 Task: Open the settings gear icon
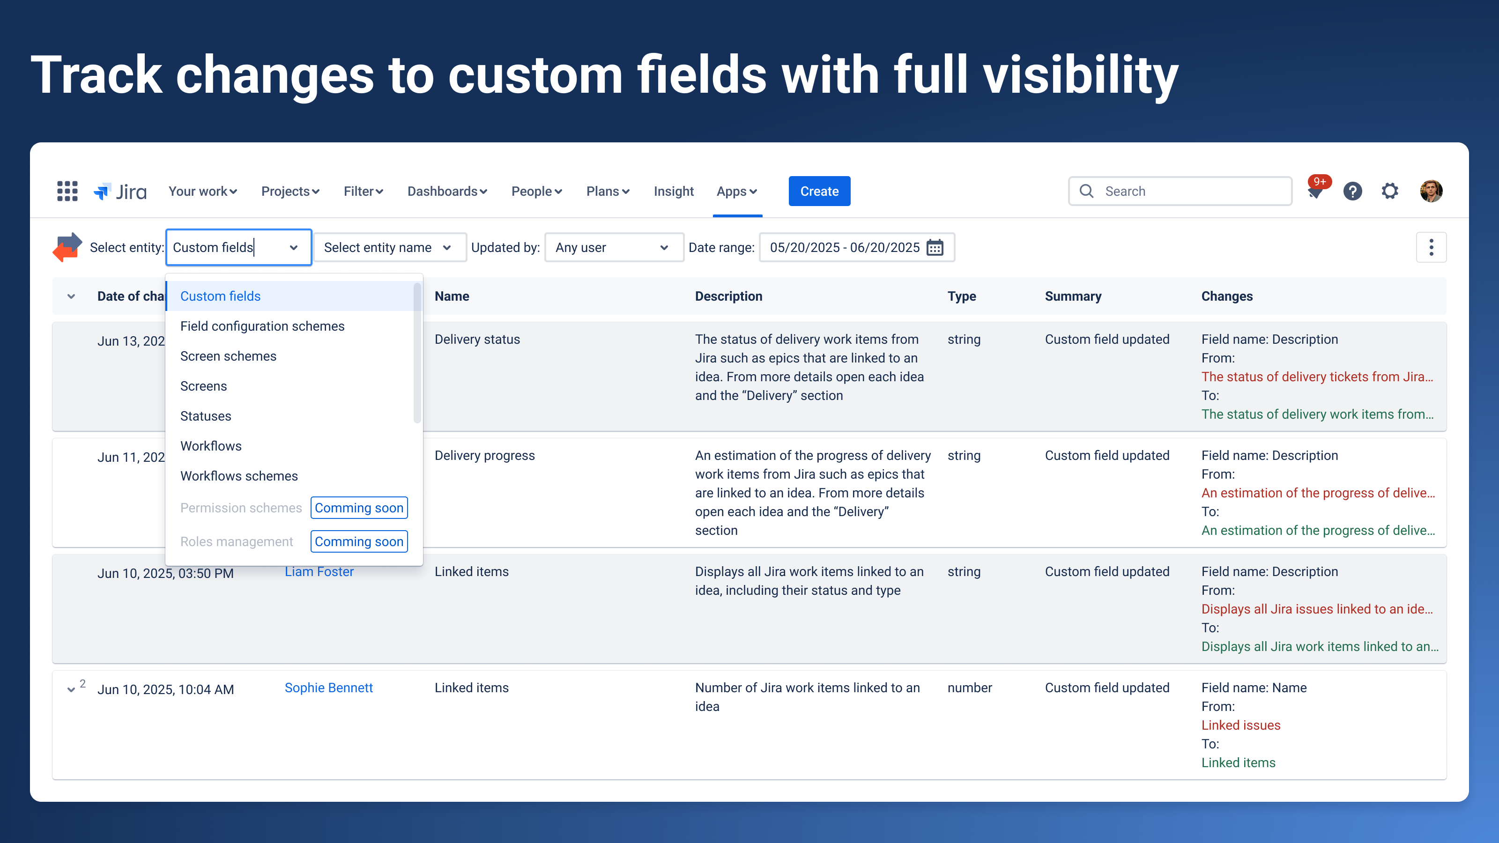[x=1389, y=191]
